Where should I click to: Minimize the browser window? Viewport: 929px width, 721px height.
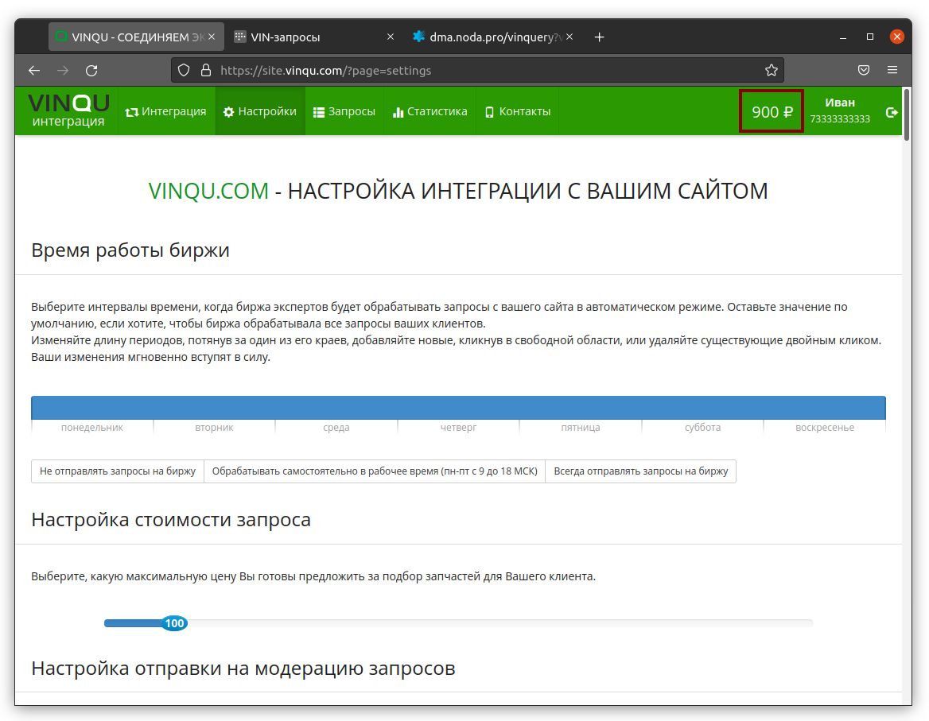click(842, 37)
